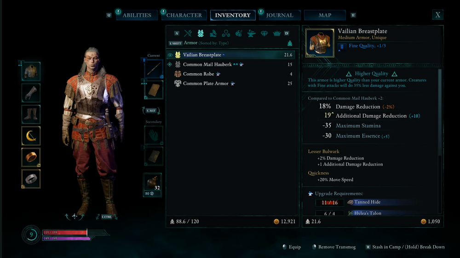Change Armor sort order by Type

click(213, 43)
